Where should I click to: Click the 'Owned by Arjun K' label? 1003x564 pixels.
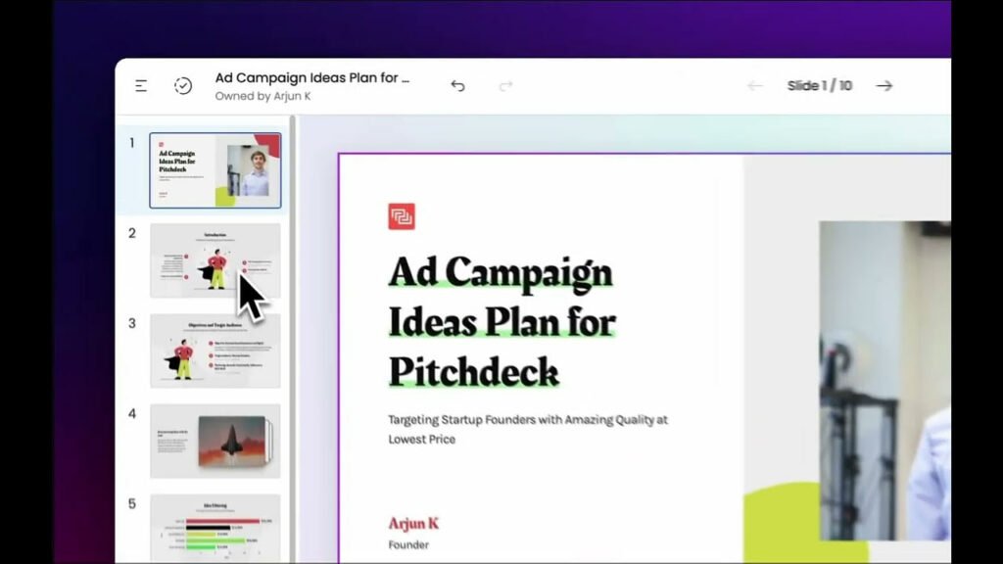[x=265, y=95]
